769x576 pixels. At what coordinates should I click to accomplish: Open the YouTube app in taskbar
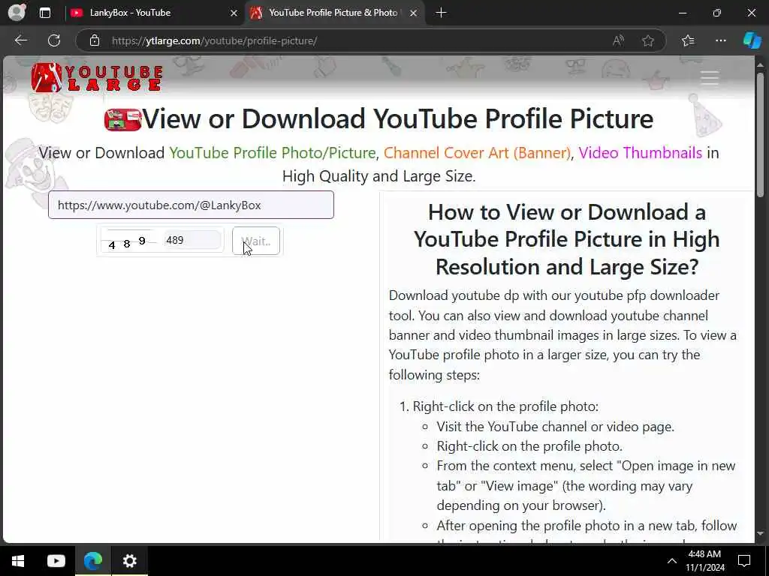pos(56,561)
